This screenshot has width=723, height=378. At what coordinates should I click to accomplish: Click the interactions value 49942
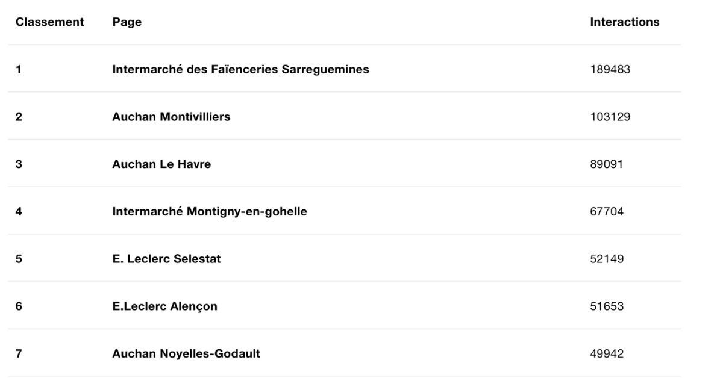pos(607,353)
